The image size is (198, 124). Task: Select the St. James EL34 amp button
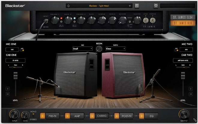tap(180, 17)
